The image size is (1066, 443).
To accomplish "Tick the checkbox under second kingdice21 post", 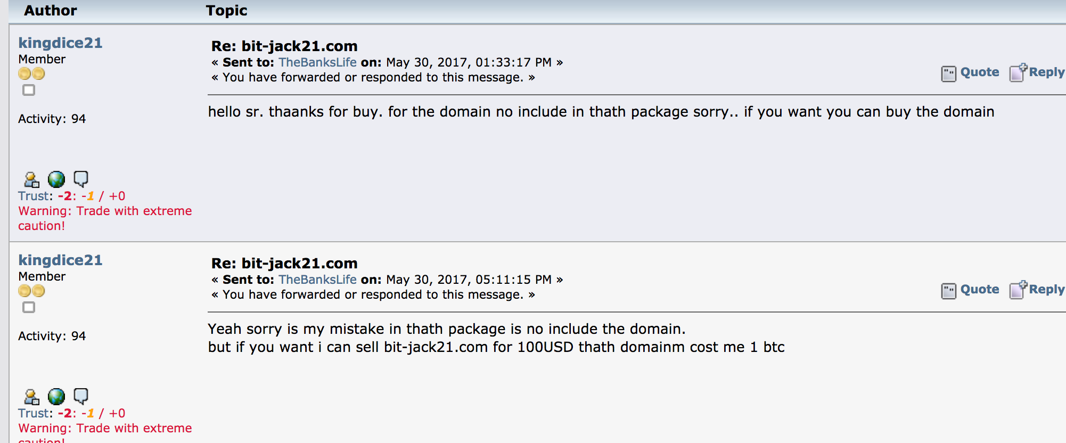I will tap(29, 307).
